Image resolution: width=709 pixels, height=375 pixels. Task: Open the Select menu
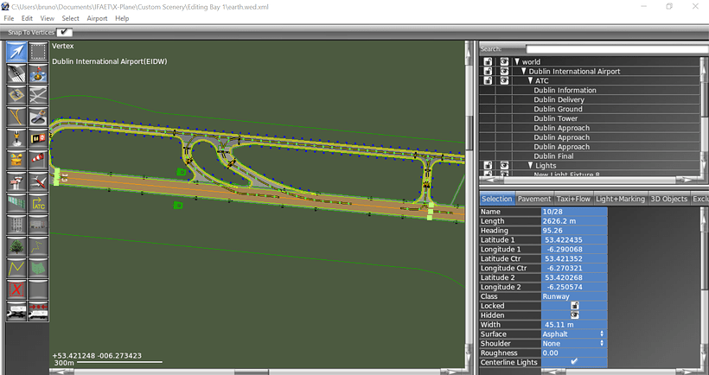pyautogui.click(x=71, y=18)
